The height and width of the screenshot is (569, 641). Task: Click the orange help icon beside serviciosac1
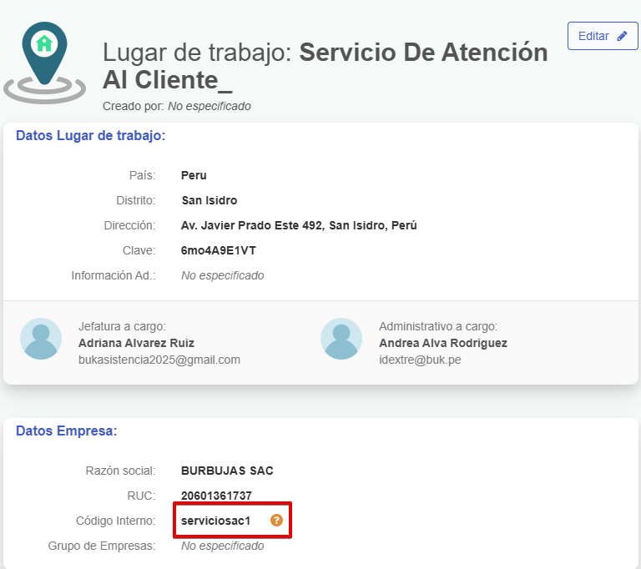click(277, 521)
